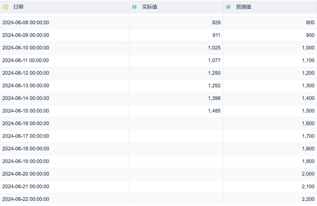Viewport: 317px width, 206px height.
Task: Select actual value 829
Action: pos(216,22)
